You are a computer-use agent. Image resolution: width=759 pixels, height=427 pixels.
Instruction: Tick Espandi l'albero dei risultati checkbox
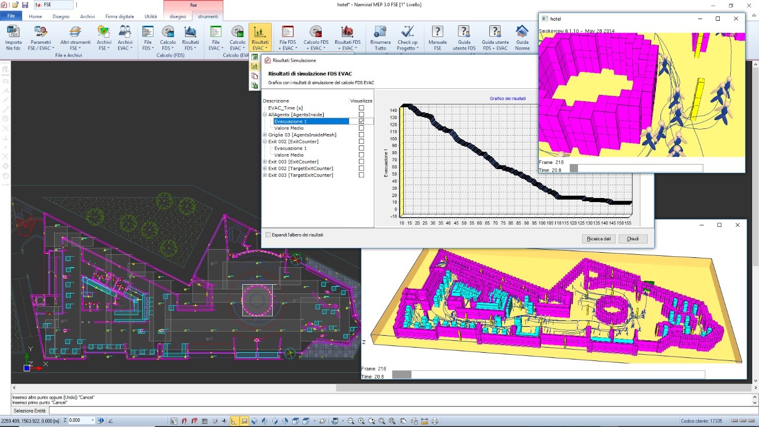(x=268, y=235)
